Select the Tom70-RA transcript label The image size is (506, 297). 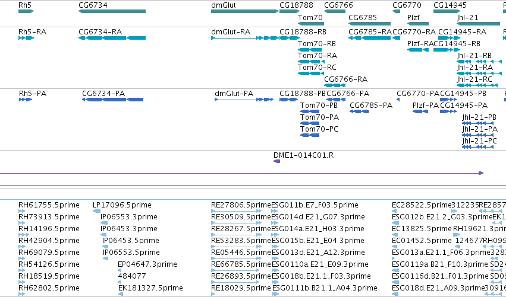[x=318, y=56]
